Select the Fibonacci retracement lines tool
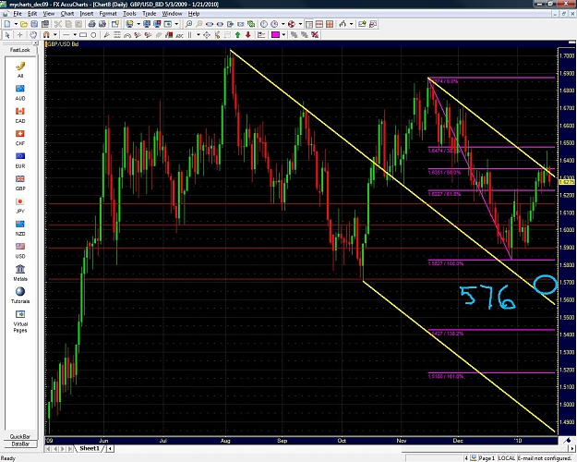The height and width of the screenshot is (462, 577). click(x=117, y=35)
